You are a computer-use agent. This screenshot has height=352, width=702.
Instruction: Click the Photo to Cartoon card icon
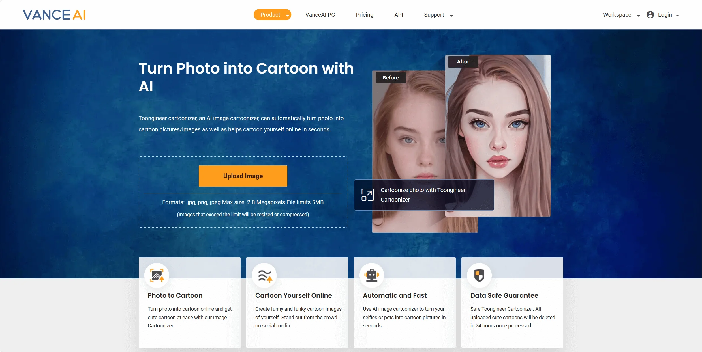click(157, 275)
